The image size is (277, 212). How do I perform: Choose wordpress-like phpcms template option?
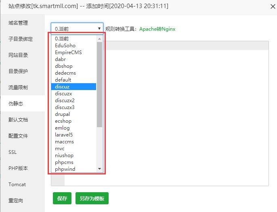tap(64, 162)
